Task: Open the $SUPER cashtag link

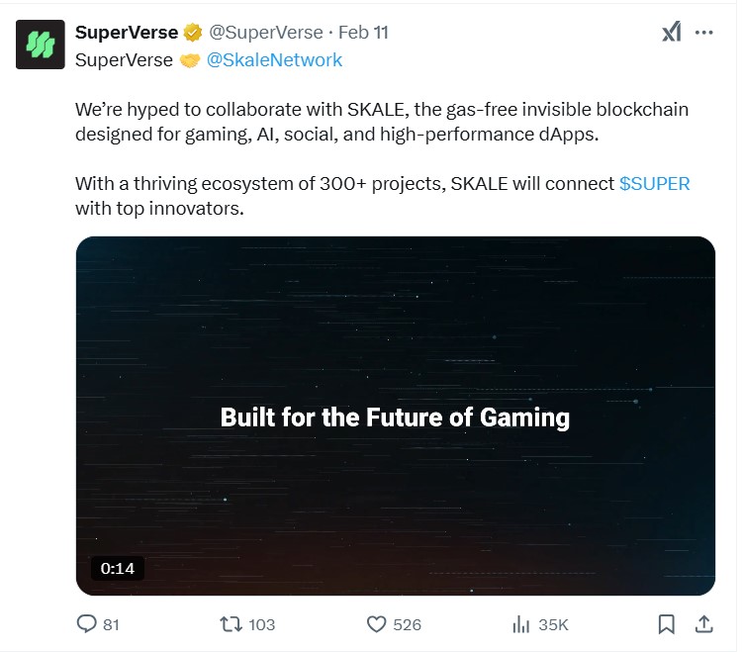Action: tap(654, 184)
